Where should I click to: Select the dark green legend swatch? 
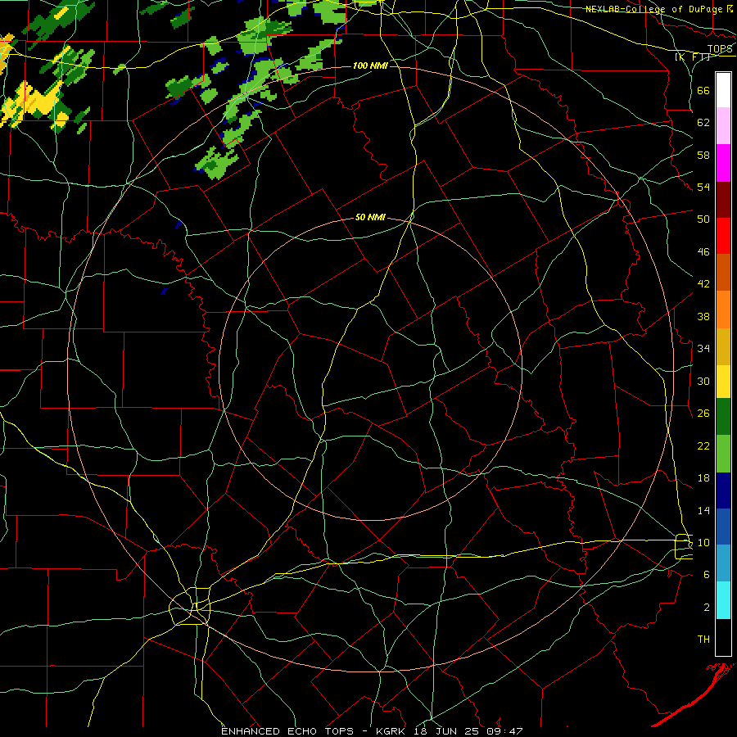(723, 417)
